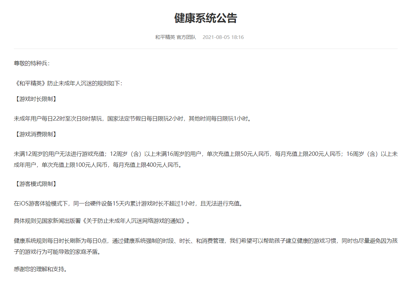Click the greeting 尊敬的特种兵
Image resolution: width=415 pixels, height=291 pixels.
pos(32,63)
